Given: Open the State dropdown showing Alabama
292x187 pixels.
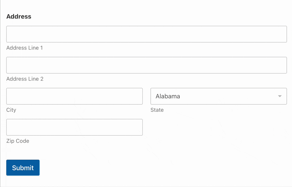Looking at the screenshot, I should point(219,96).
